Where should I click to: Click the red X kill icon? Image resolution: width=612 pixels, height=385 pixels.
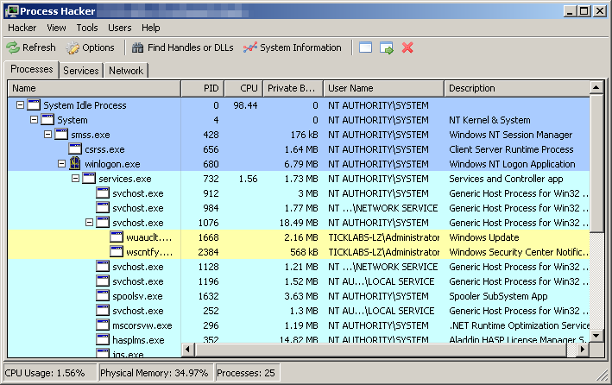point(407,47)
